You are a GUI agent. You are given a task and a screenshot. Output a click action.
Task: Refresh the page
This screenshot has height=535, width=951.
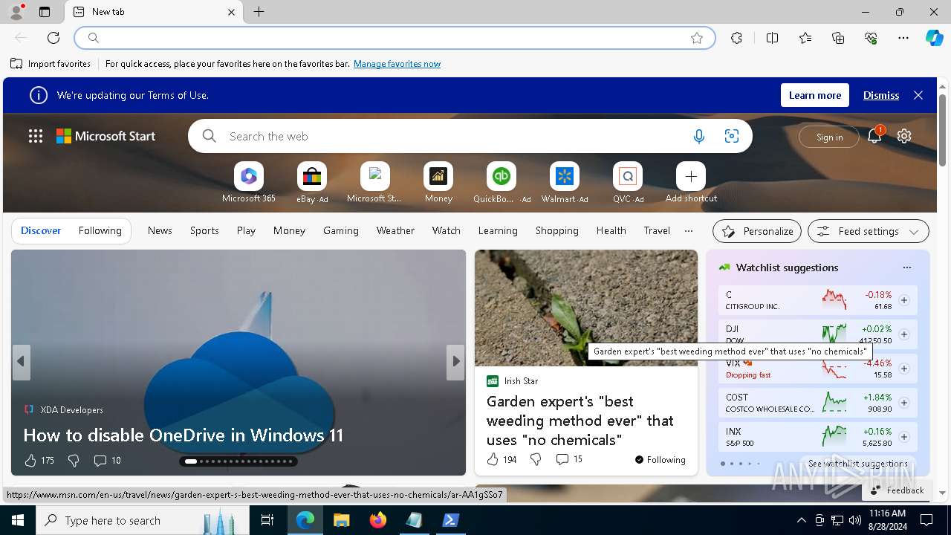click(x=53, y=38)
